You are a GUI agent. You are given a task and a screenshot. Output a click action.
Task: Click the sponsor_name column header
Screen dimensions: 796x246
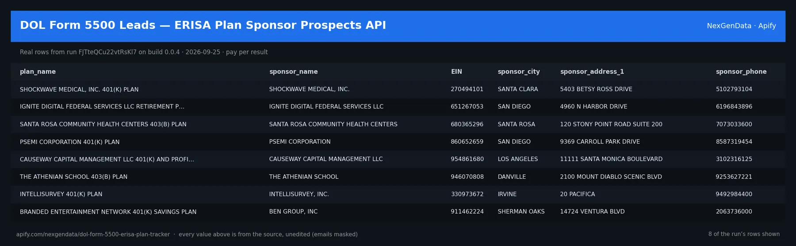(293, 72)
